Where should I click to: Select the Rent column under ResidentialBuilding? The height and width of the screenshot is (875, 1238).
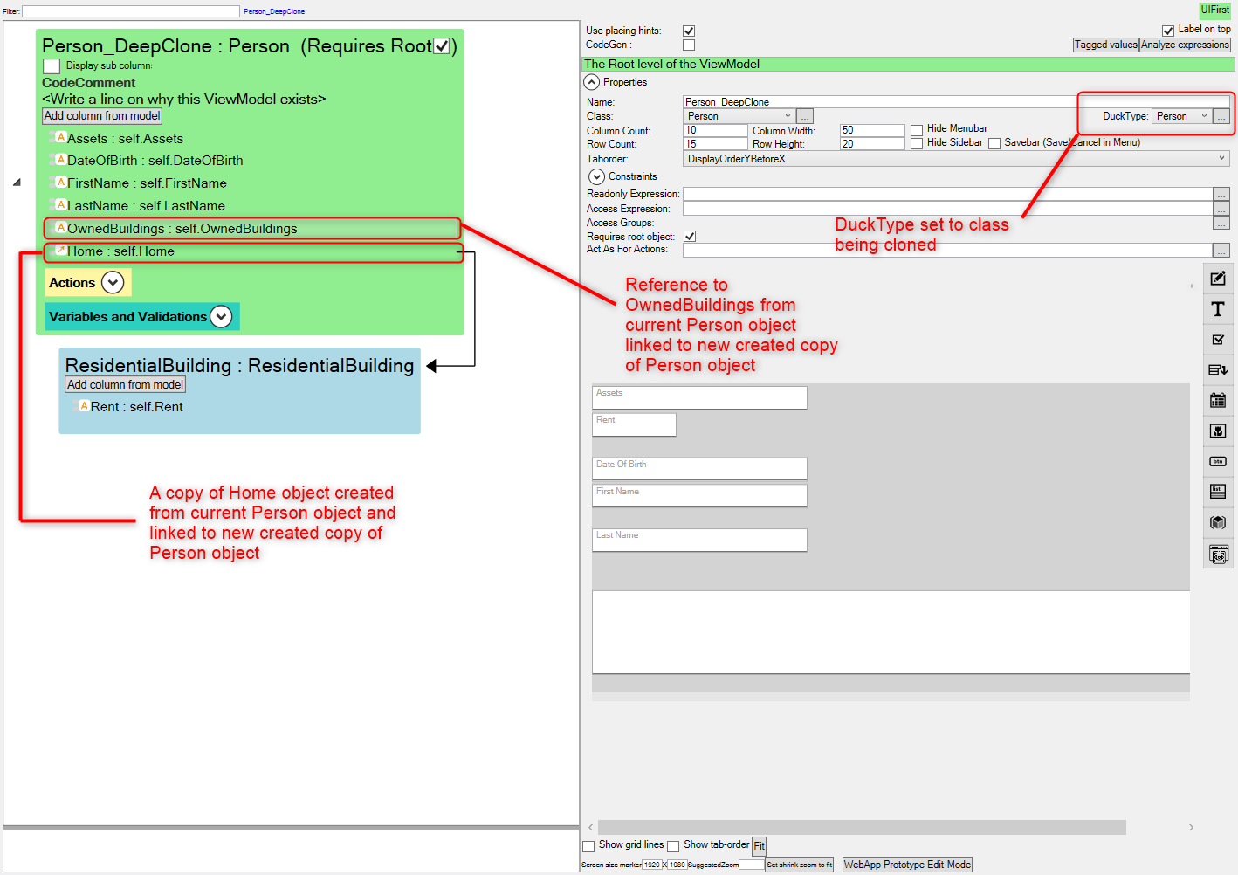click(136, 407)
